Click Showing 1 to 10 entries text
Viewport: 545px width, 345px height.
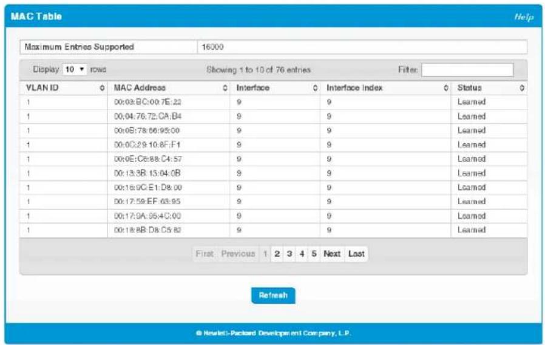click(259, 70)
